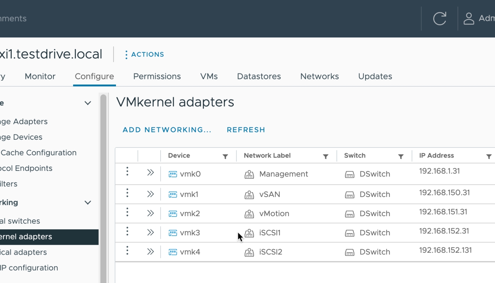Screen dimensions: 495x283
Task: Open the host ACTIONS menu
Action: (144, 54)
